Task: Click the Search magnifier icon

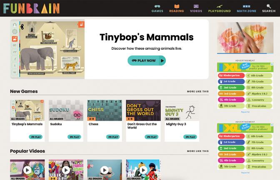Action: point(269,6)
